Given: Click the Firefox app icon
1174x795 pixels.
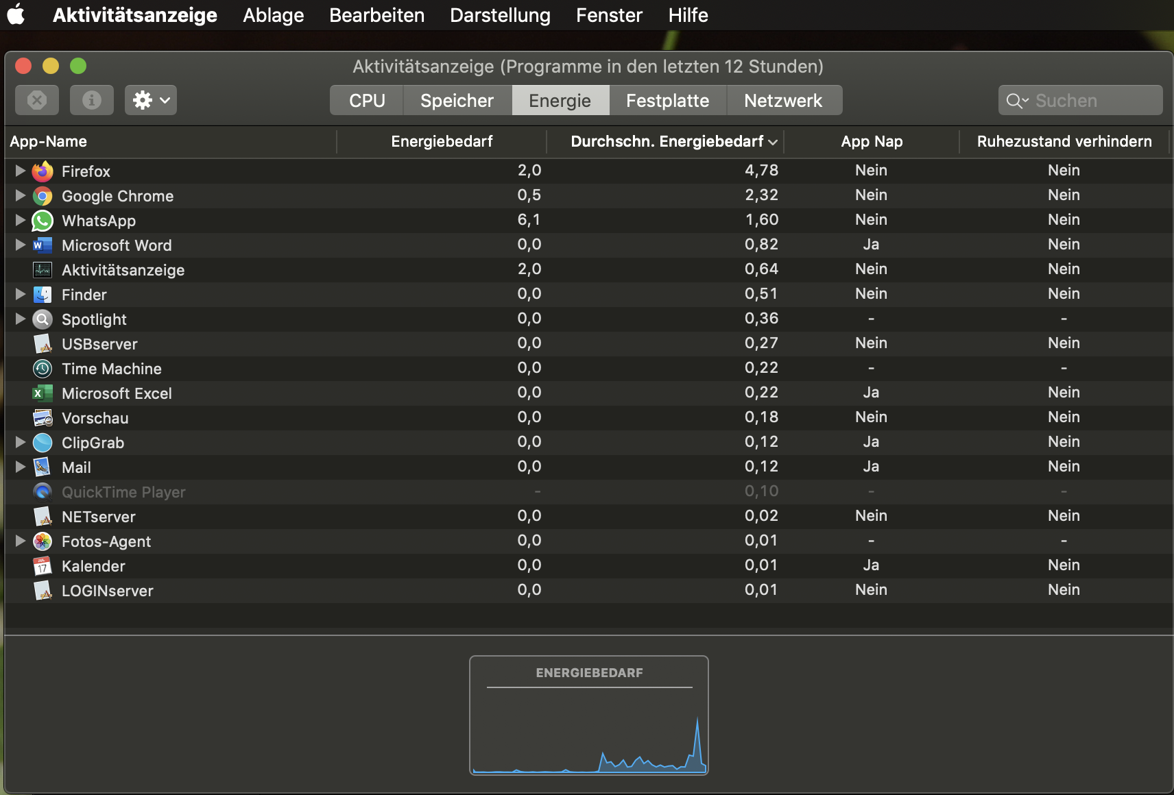Looking at the screenshot, I should click(x=43, y=171).
